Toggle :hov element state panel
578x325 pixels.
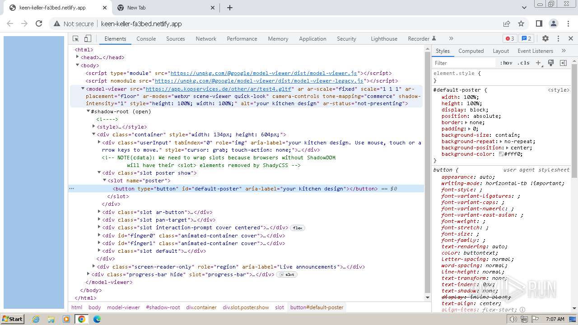coord(506,63)
